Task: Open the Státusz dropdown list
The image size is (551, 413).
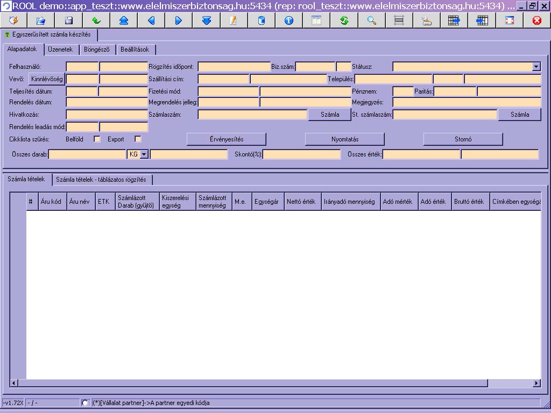Action: click(x=536, y=67)
